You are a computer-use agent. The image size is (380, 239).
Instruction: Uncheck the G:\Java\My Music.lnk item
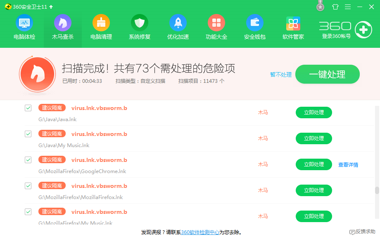click(28, 134)
